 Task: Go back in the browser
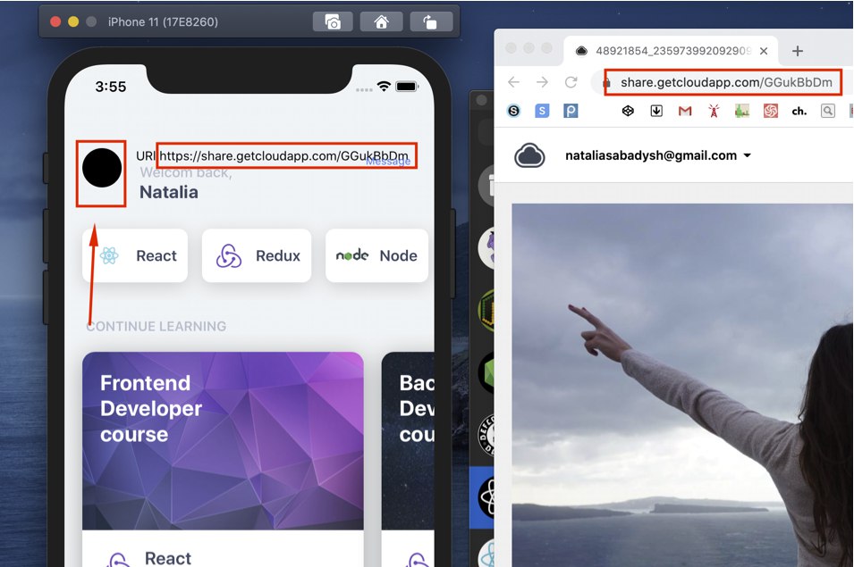click(513, 82)
